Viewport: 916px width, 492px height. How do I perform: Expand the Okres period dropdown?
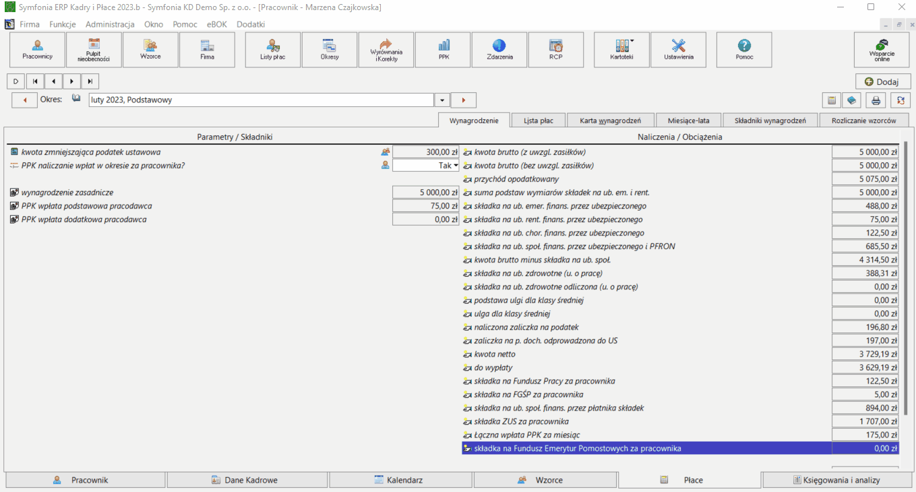[x=441, y=100]
